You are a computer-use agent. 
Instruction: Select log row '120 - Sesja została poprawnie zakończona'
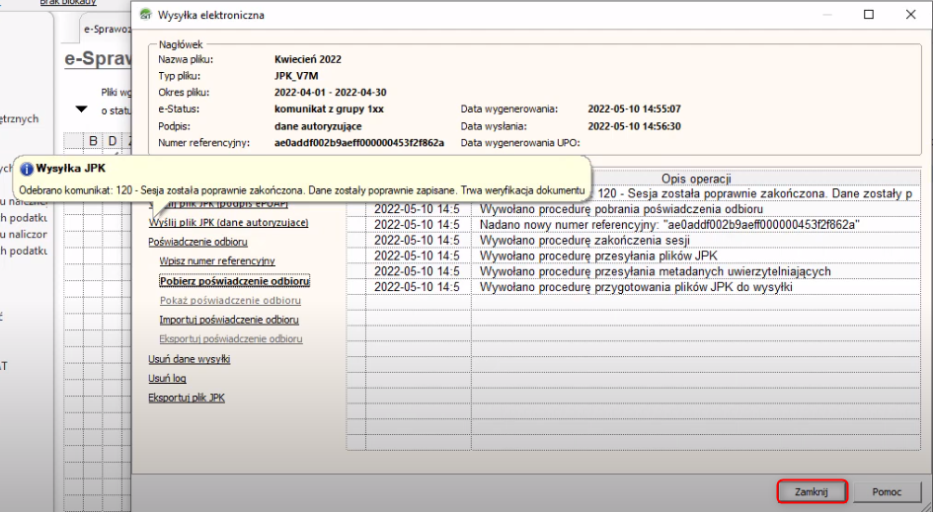(754, 193)
